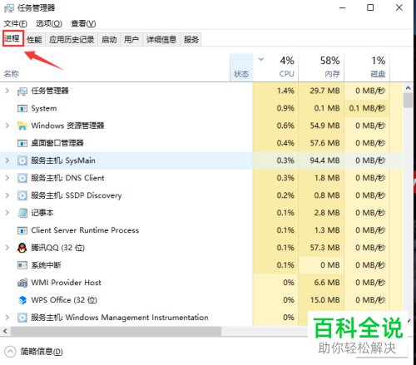Expand the Windows Management Instrumentation service group
The width and height of the screenshot is (416, 365).
[x=7, y=318]
